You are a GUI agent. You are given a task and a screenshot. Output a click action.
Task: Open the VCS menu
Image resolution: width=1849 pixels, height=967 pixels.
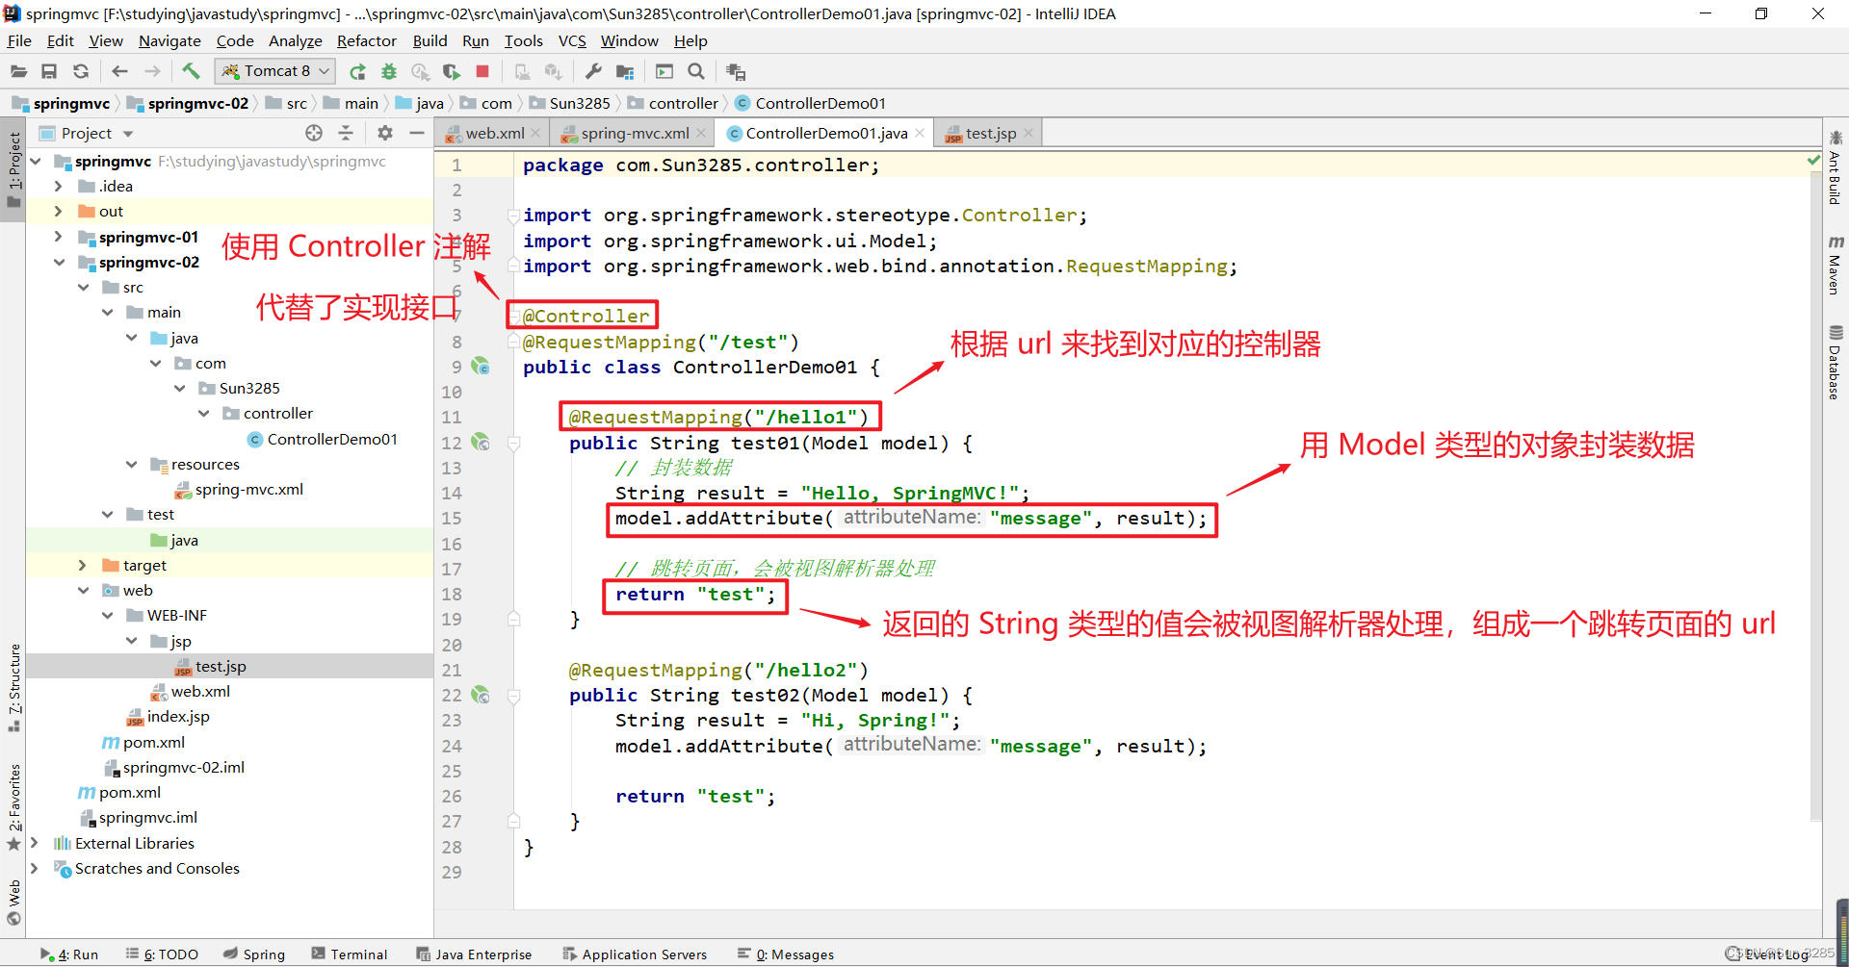click(572, 40)
